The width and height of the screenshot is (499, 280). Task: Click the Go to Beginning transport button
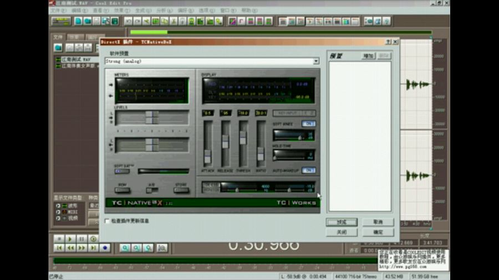[x=59, y=247]
